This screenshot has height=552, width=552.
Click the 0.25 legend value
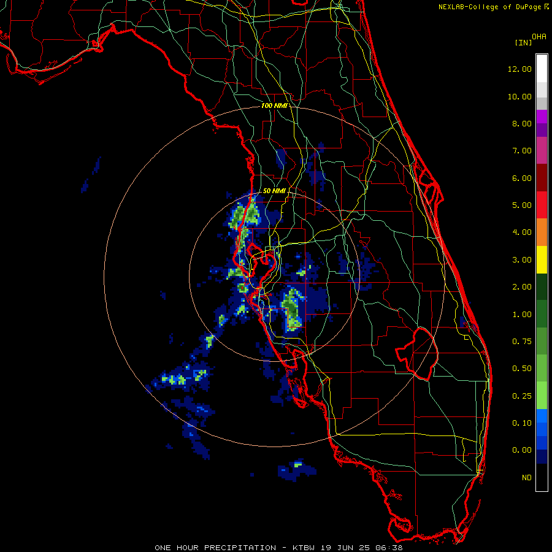pyautogui.click(x=522, y=396)
